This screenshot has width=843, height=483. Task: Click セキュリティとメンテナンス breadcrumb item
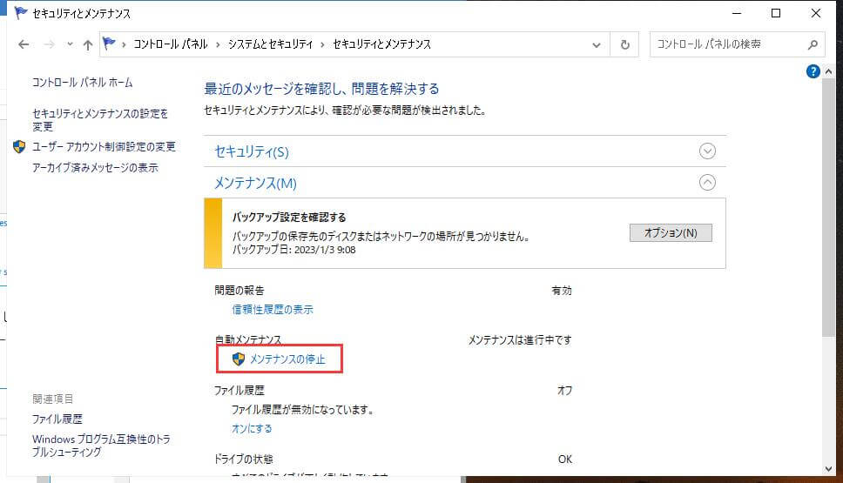pyautogui.click(x=381, y=44)
